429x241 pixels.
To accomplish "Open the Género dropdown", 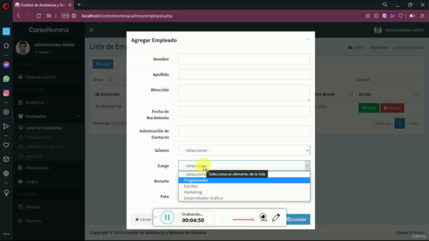I will [244, 151].
